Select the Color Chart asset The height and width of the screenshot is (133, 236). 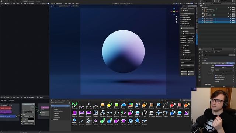tap(131, 105)
